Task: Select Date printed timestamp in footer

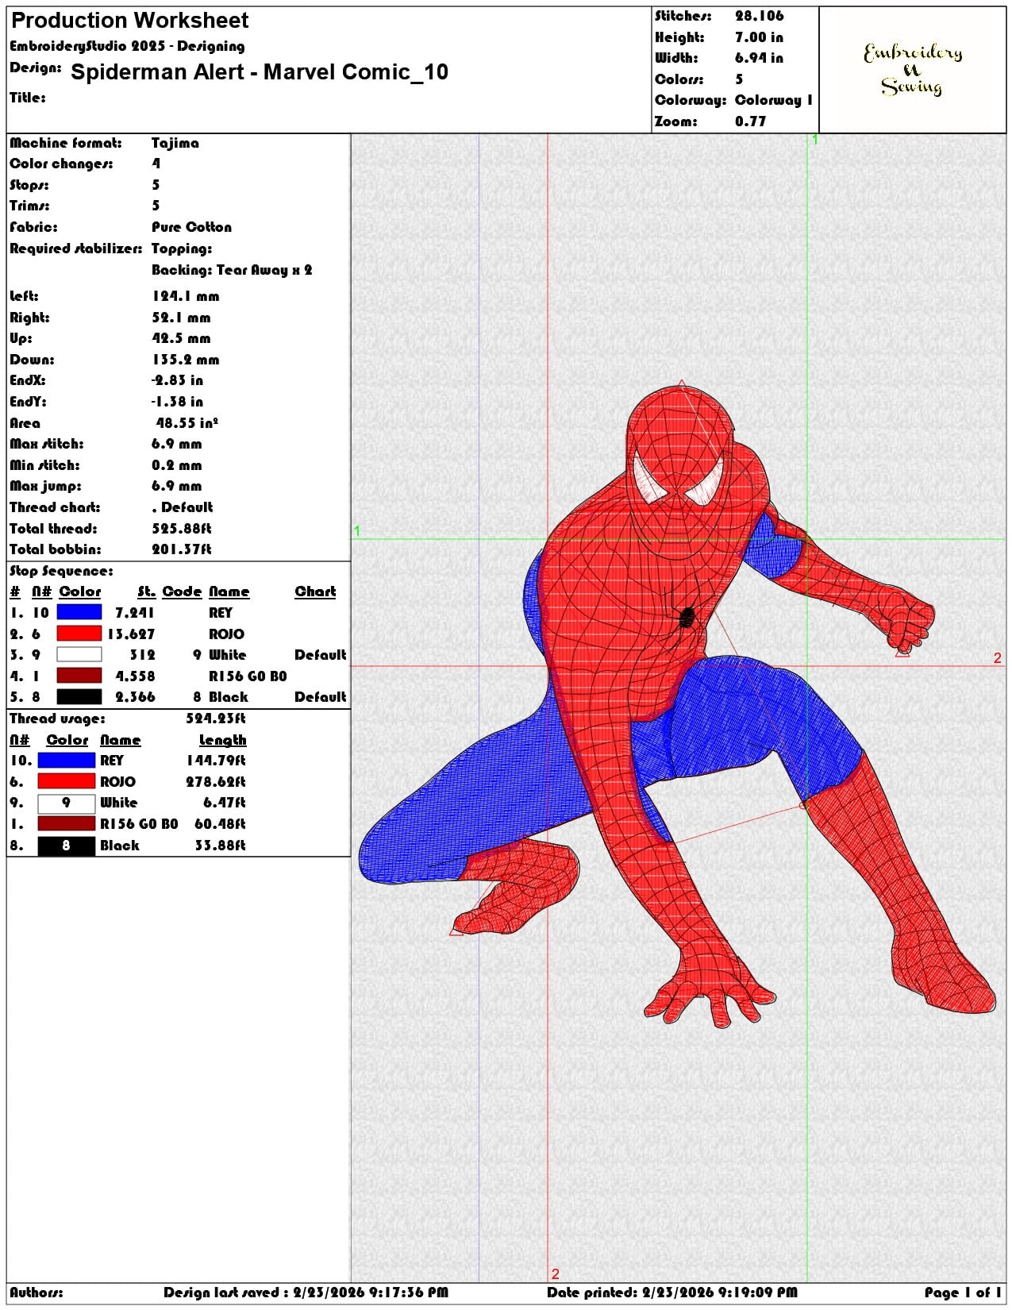Action: point(672,1293)
